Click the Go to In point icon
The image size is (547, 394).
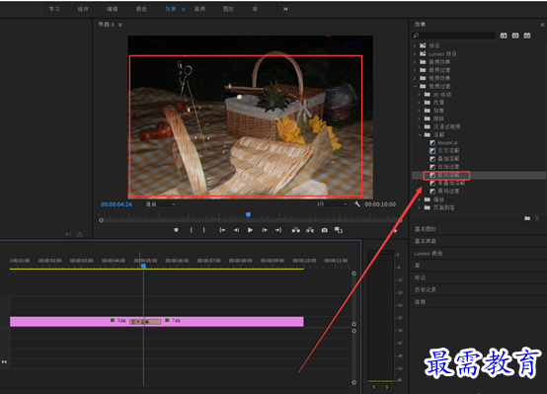[222, 230]
